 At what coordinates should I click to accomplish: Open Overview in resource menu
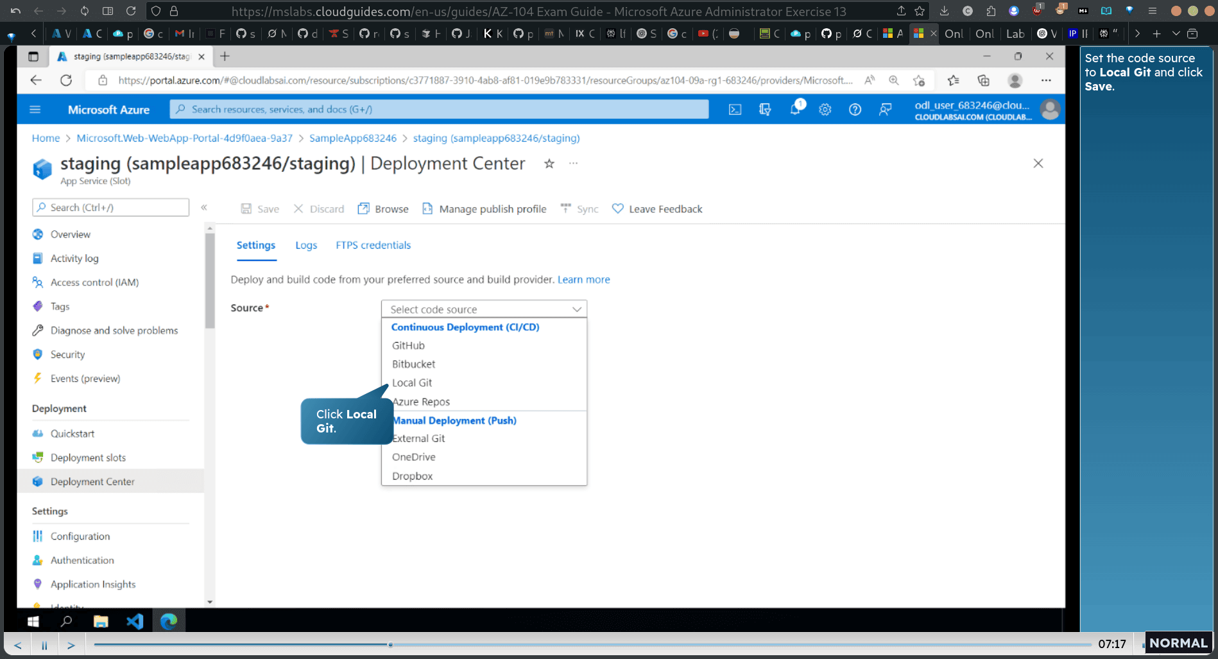point(70,234)
